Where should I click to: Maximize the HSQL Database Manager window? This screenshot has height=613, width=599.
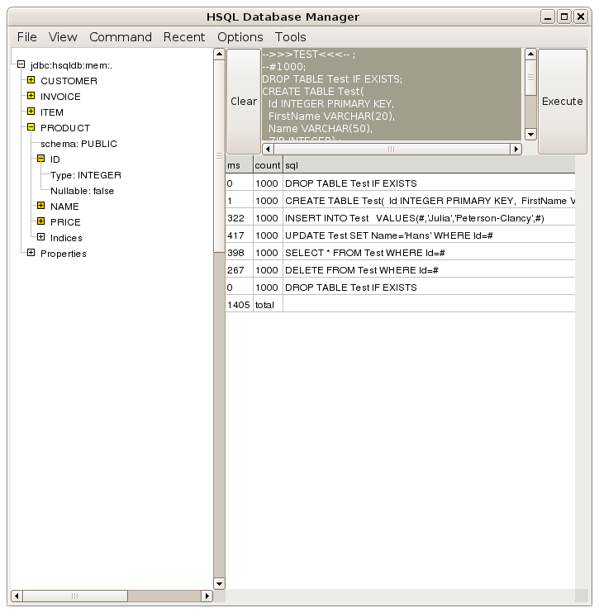click(x=564, y=17)
